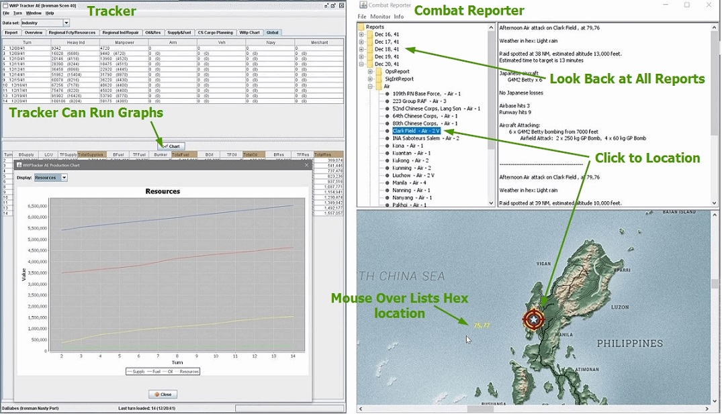Select the INA Saboteurs Salem report
Image resolution: width=722 pixels, height=414 pixels.
point(425,138)
